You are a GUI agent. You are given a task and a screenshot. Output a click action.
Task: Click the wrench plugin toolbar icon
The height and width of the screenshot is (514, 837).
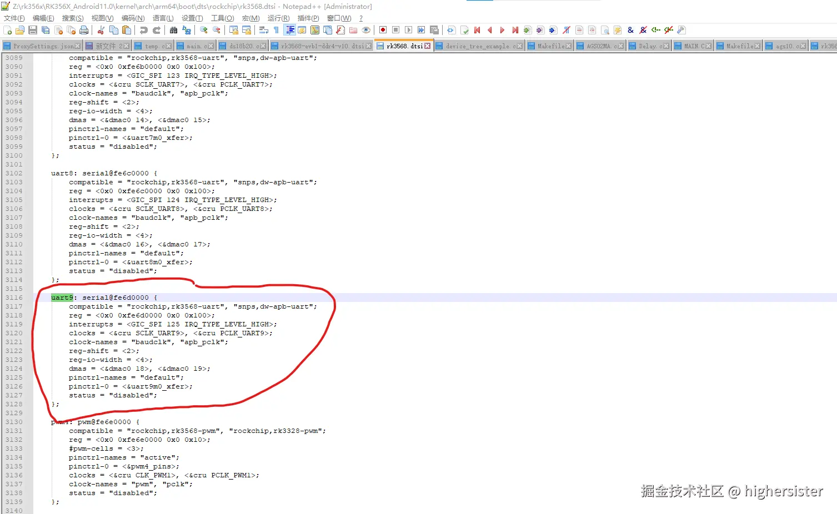click(681, 30)
